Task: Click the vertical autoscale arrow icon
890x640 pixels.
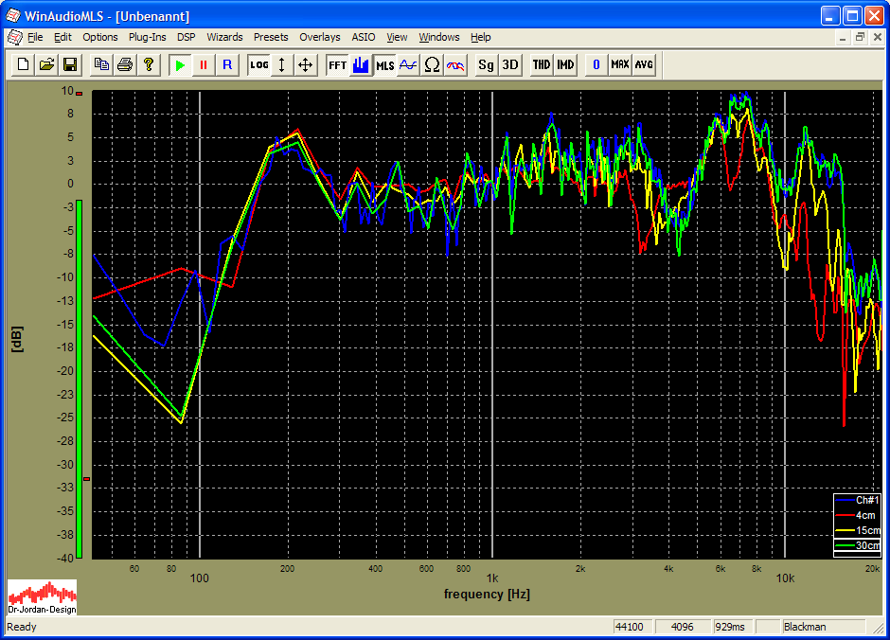Action: pos(282,64)
